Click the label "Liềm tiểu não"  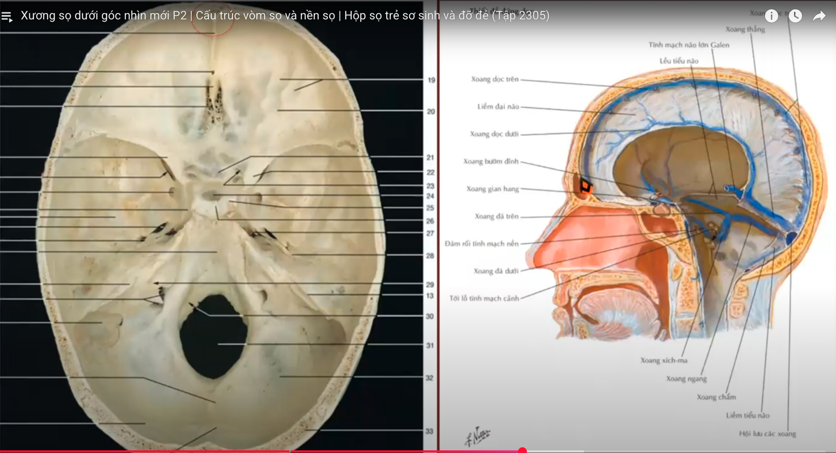(748, 415)
